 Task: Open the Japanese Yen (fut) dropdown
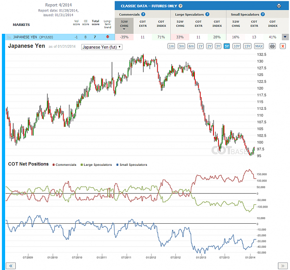[102, 47]
